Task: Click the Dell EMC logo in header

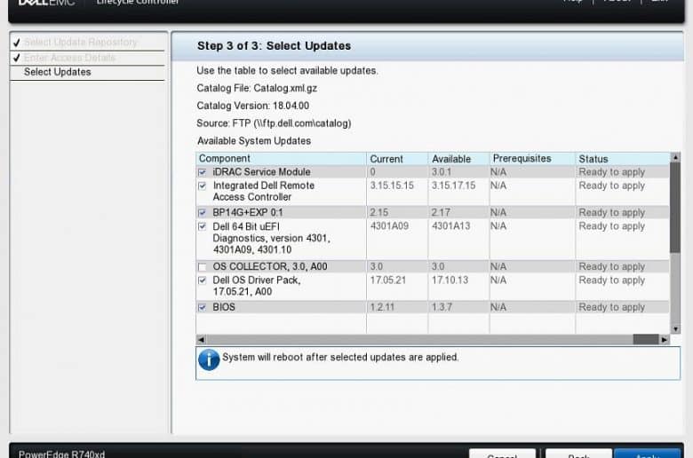Action: coord(46,2)
